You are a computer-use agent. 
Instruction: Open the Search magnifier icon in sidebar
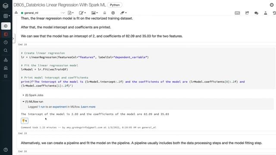6,51
